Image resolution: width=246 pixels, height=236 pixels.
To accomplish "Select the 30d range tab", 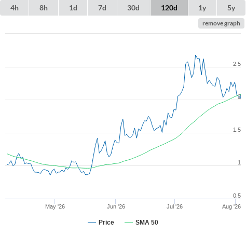I will click(133, 8).
